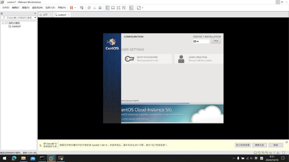Open the ROOT PASSWORD setting
The image size is (289, 162).
147,59
